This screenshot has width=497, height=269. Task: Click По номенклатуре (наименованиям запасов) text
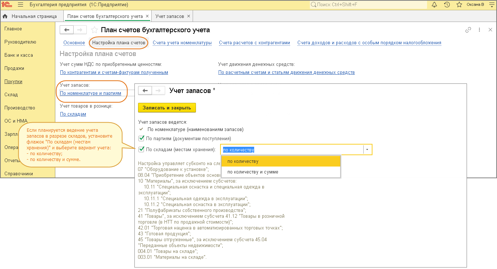coord(195,129)
